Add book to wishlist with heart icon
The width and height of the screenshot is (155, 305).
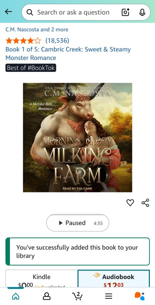click(x=130, y=203)
